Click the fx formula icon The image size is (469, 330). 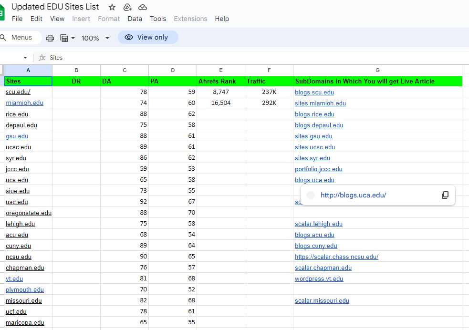(42, 57)
